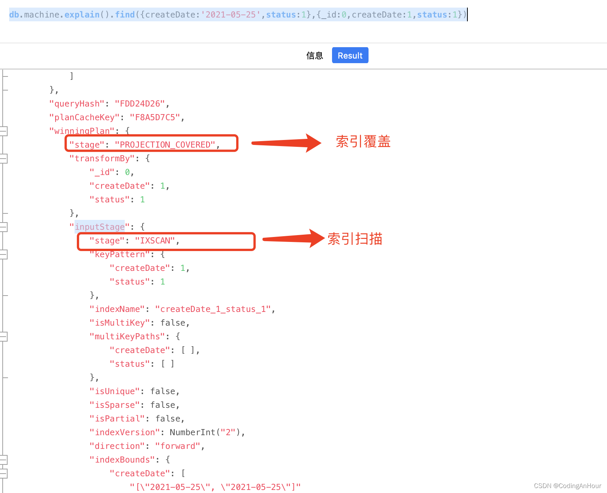
Task: Click the "indexVersion": NumberInt("2") line
Action: point(167,432)
